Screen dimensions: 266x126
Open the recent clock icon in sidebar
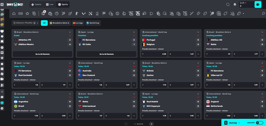tap(2, 36)
